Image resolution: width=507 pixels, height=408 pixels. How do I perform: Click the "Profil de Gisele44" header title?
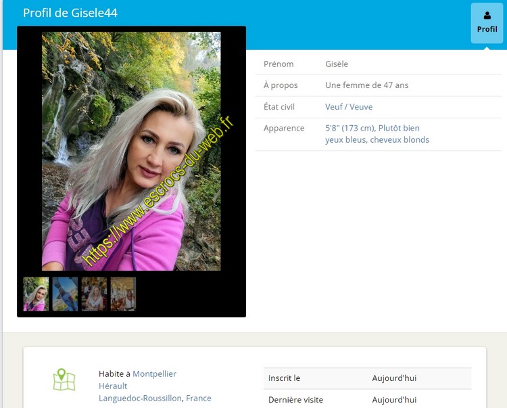pos(70,13)
